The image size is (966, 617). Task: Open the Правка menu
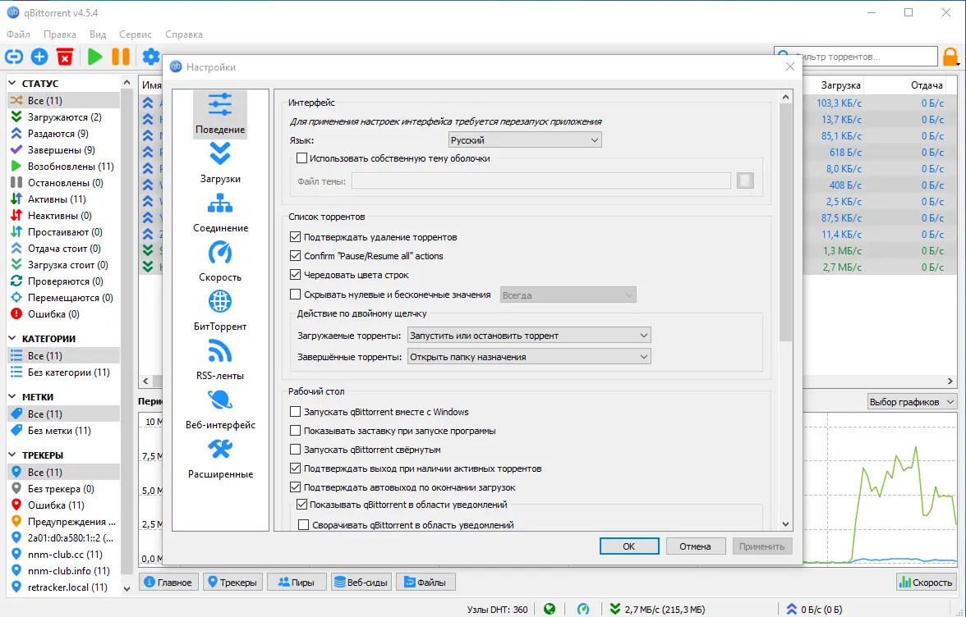pyautogui.click(x=60, y=34)
